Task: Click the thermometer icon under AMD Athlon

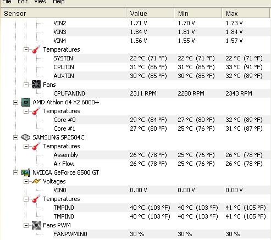Action: [x=36, y=111]
